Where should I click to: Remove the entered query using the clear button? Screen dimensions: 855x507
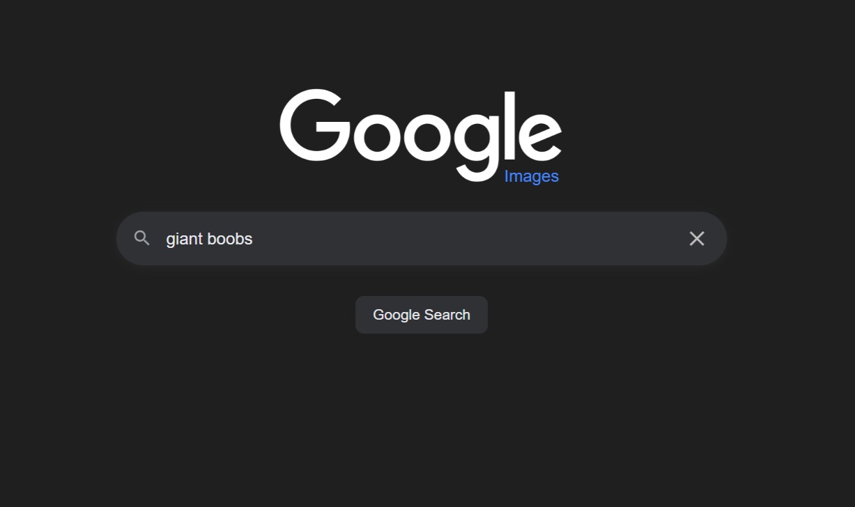697,238
